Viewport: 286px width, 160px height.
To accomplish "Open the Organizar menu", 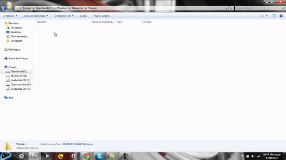I will pos(10,16).
